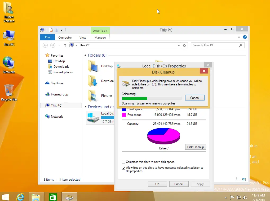Select Disk Cleanup taskbar icon

coord(69,197)
